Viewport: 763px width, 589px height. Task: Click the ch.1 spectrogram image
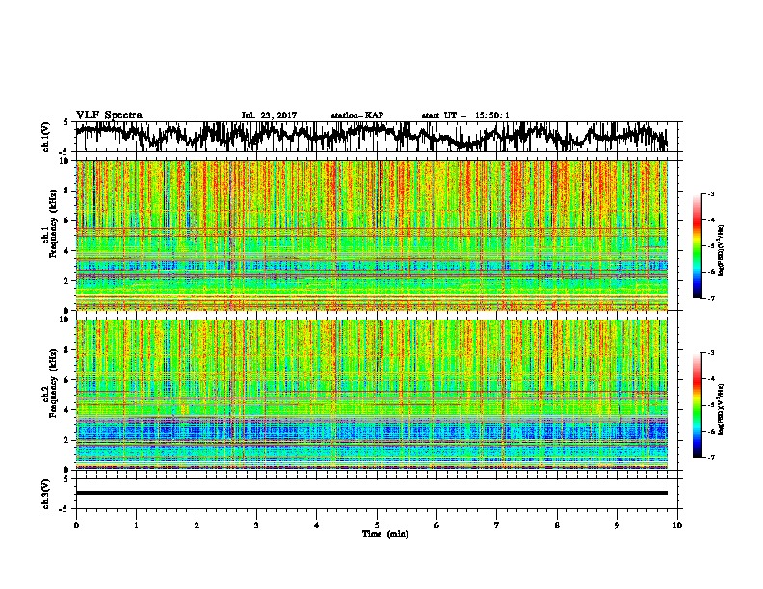pos(371,235)
